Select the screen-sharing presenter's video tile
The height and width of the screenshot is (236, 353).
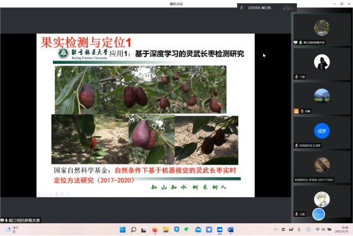(x=322, y=29)
